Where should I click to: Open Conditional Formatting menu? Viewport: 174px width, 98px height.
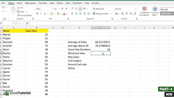pos(144,11)
